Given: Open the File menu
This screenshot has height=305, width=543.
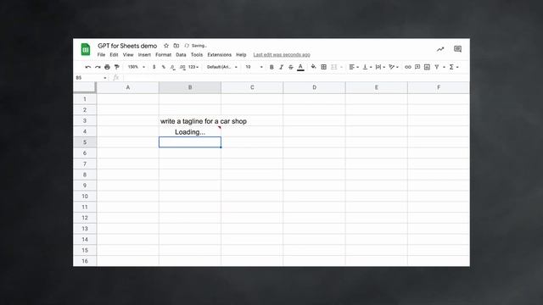Looking at the screenshot, I should click(101, 54).
